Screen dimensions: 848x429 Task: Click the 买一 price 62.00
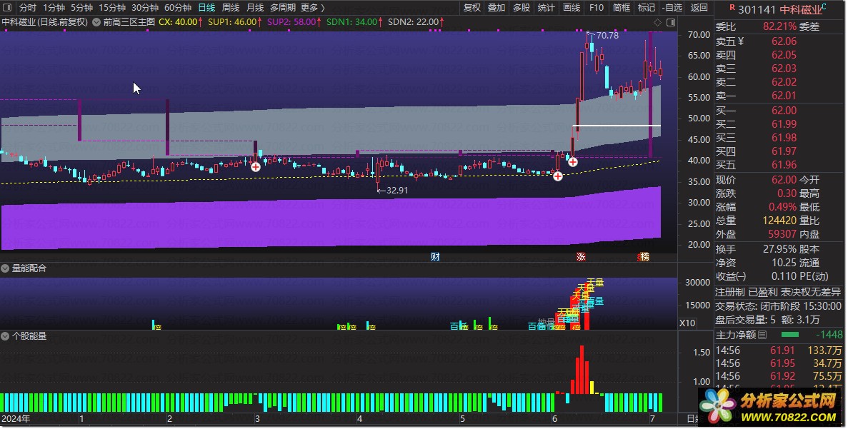[x=784, y=110]
